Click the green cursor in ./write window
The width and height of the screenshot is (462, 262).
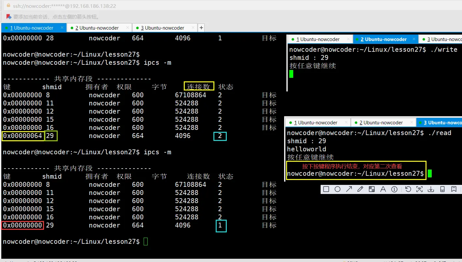[x=291, y=74]
